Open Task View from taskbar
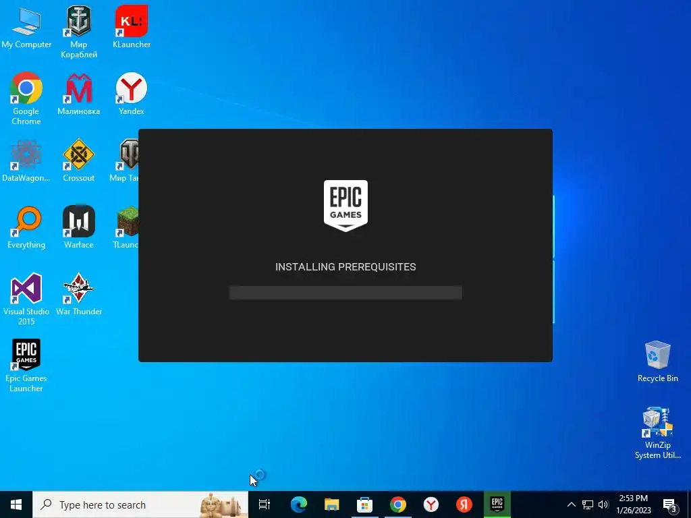This screenshot has height=518, width=691. pyautogui.click(x=265, y=505)
